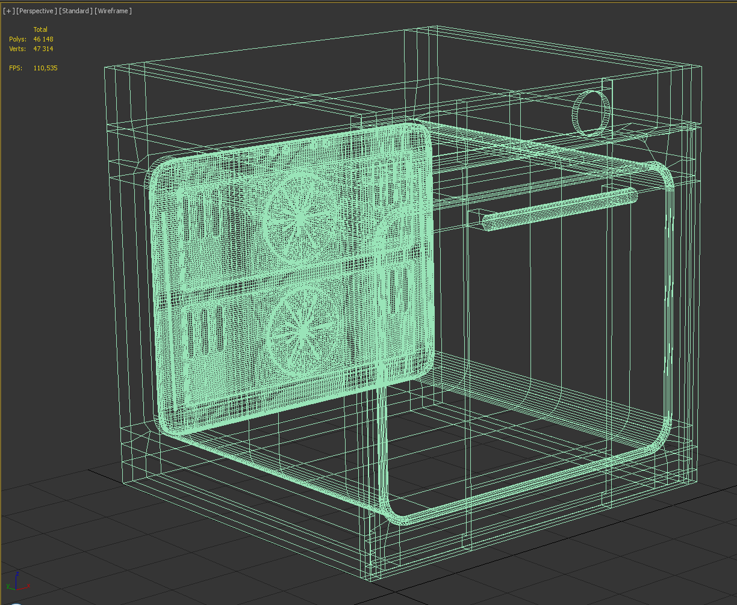This screenshot has height=605, width=737.
Task: Click the 'Polys:' statistics label
Action: coord(17,39)
